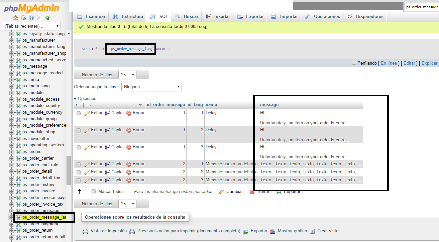Click the green reload navigation icon

tap(47, 18)
